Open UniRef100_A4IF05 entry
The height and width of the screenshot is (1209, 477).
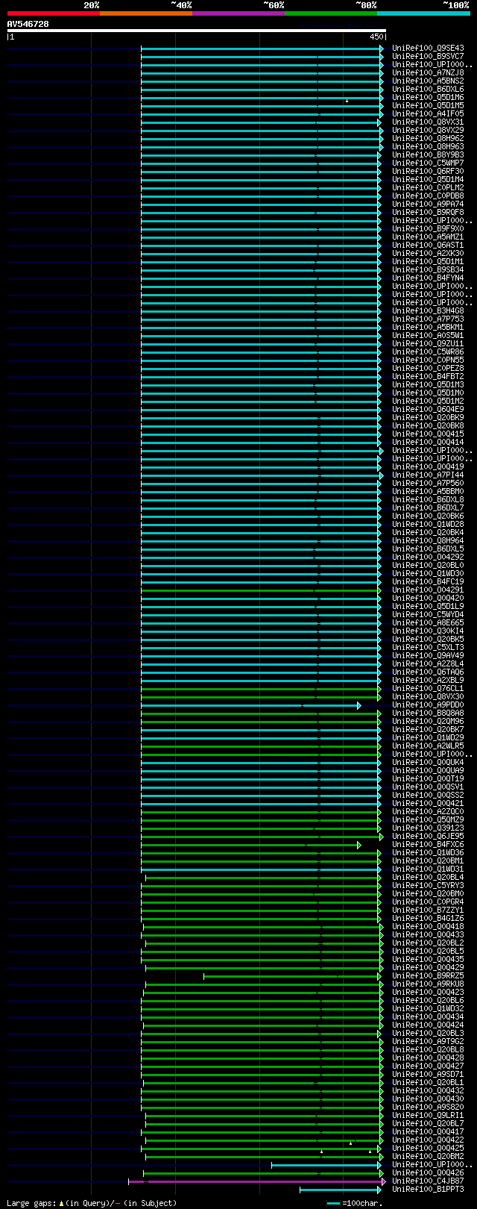pos(428,113)
